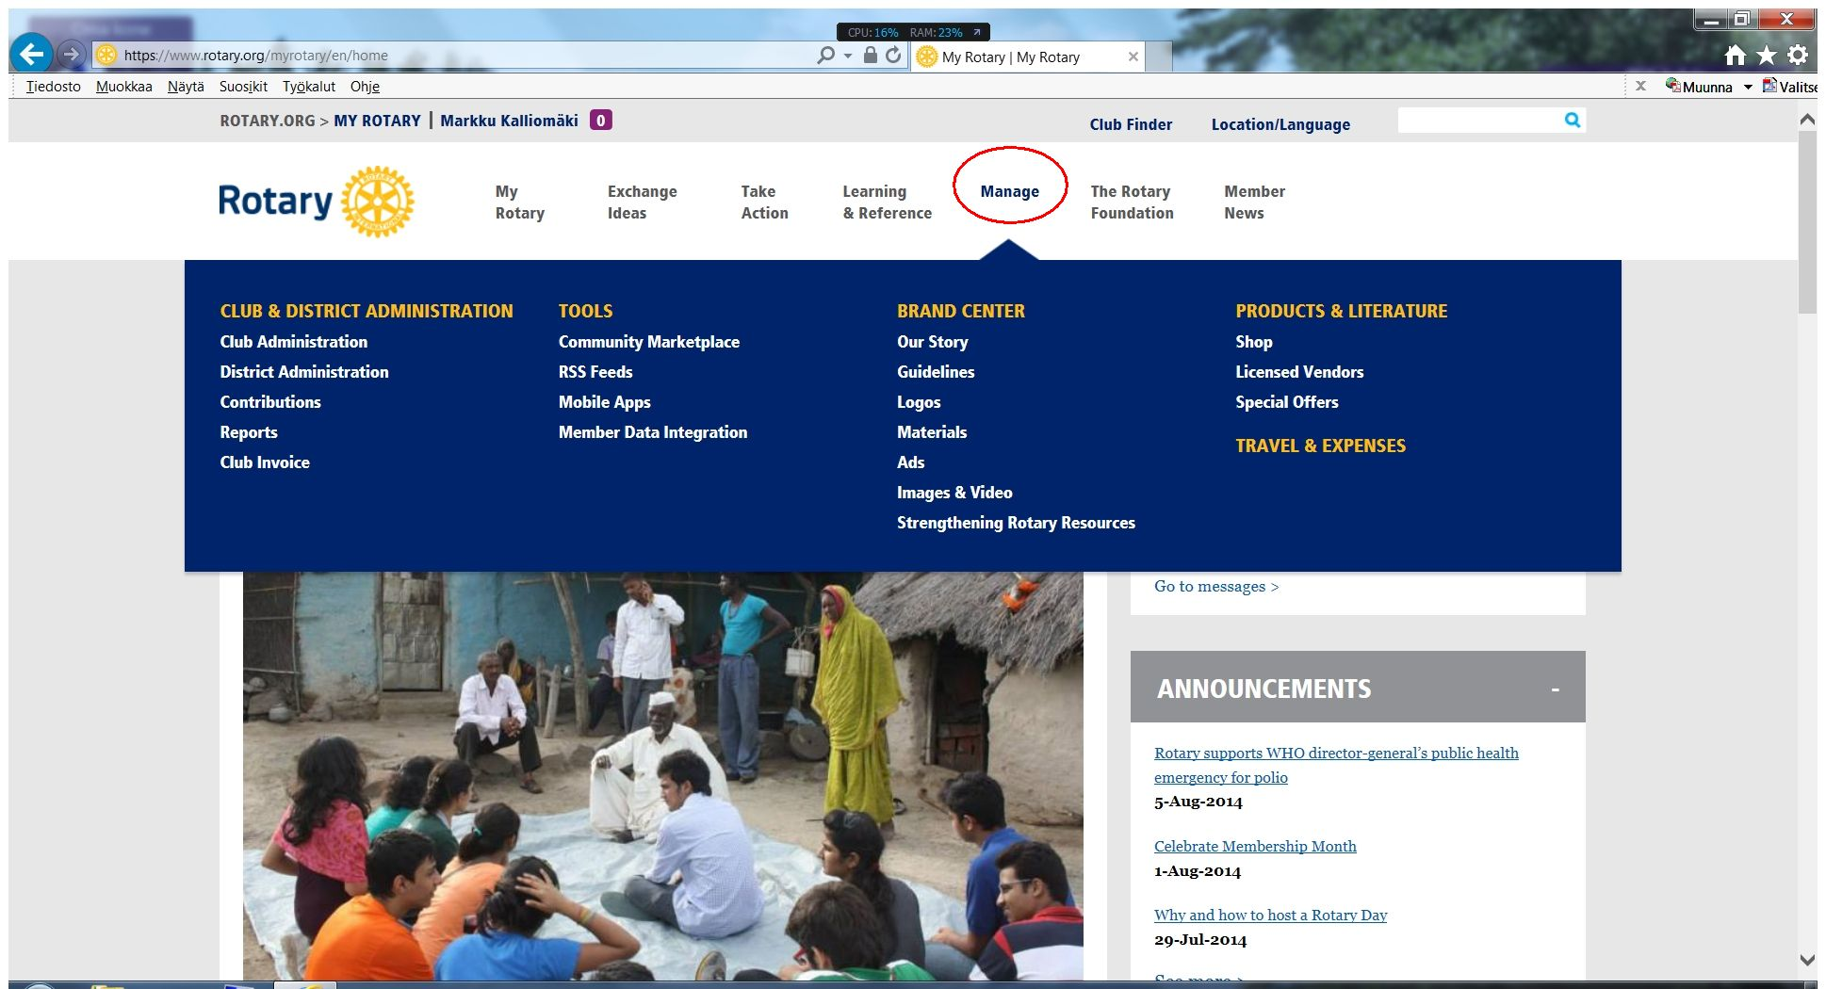Click Markku Kalliomäki profile name
1826x989 pixels.
coord(509,121)
